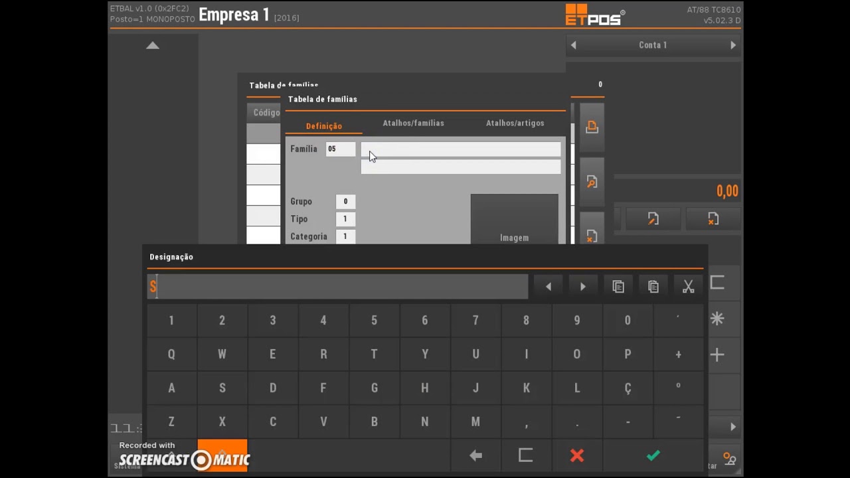Tap the Q key

coord(171,355)
